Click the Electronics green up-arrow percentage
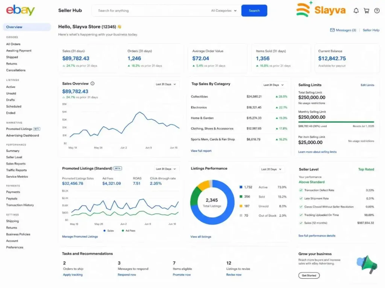Viewport: 385px width, 288px height. (281, 107)
